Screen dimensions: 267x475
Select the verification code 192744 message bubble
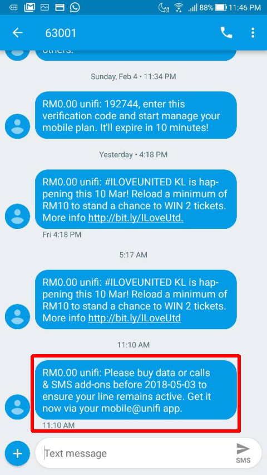[x=136, y=115]
